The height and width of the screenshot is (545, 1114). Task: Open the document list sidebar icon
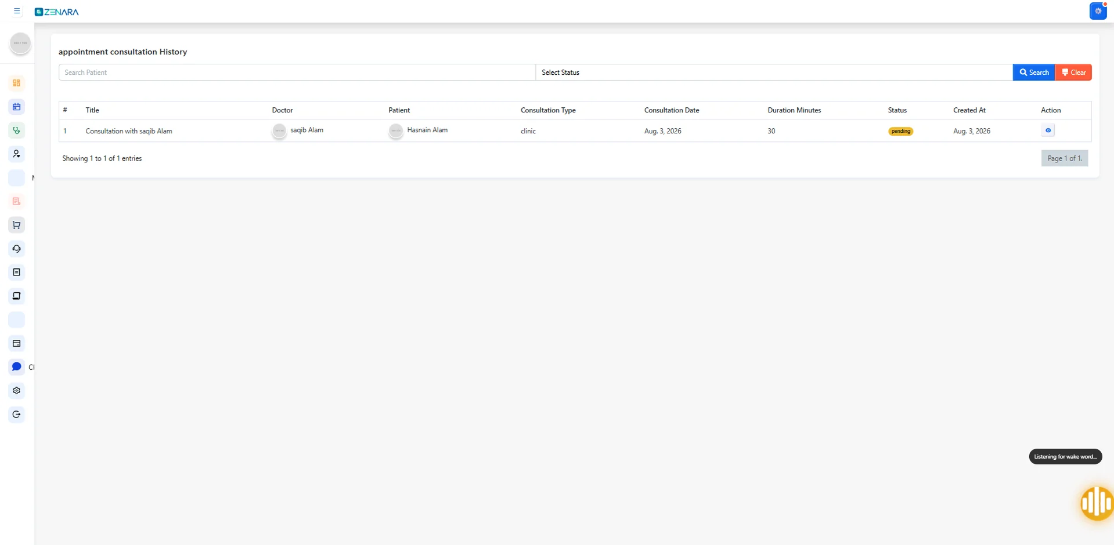tap(17, 272)
